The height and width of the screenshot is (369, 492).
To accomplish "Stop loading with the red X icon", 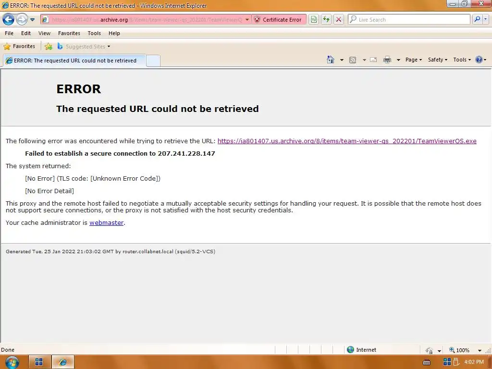I will coord(339,19).
